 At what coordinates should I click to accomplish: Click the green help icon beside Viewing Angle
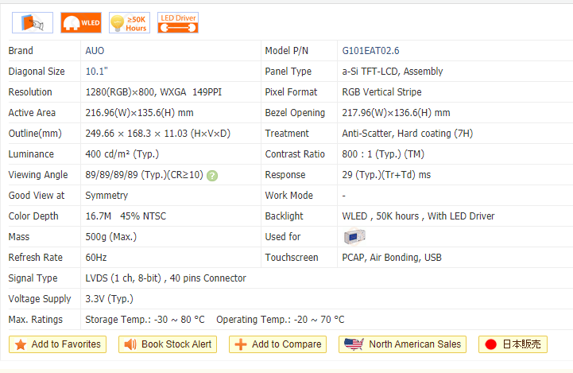pyautogui.click(x=212, y=175)
